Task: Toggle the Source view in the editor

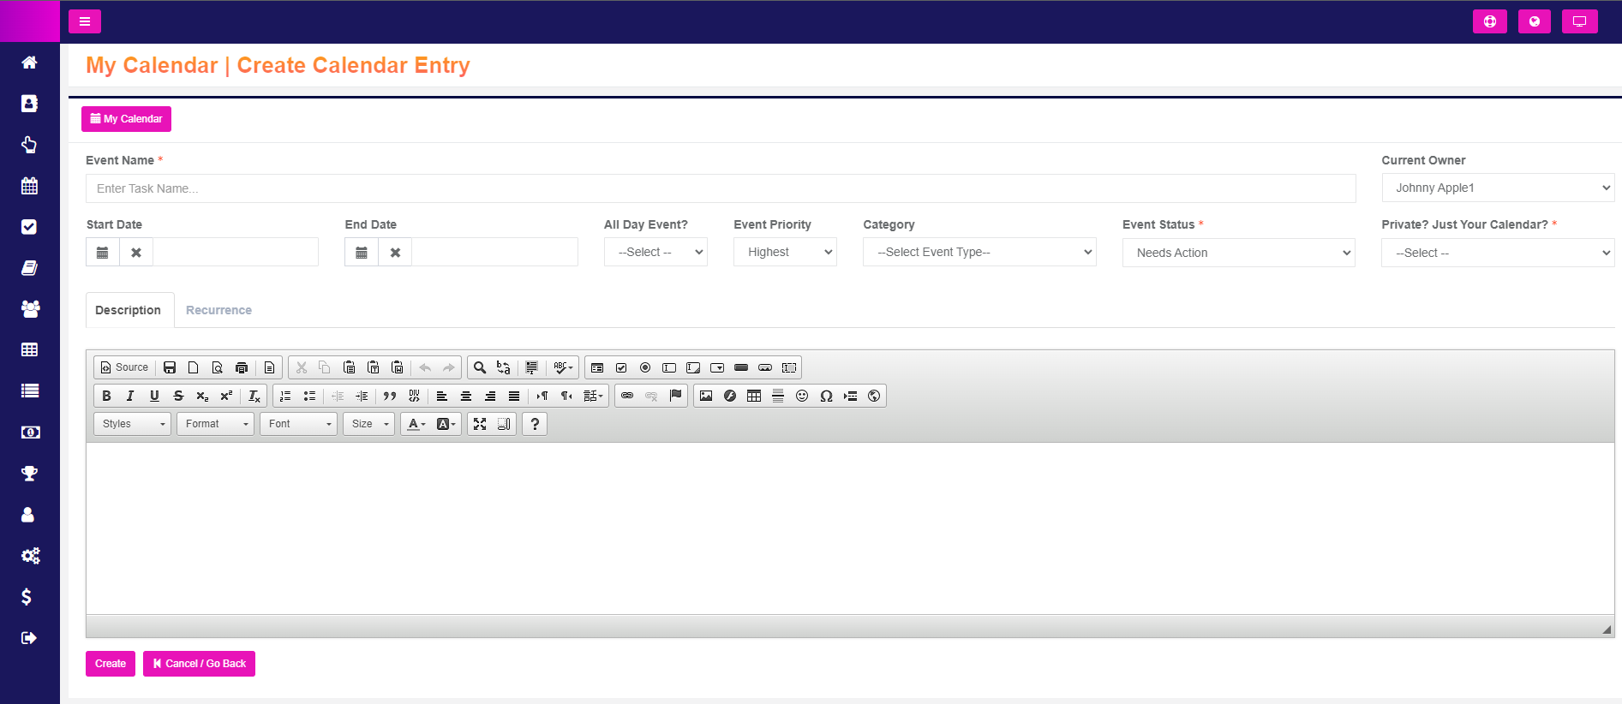Action: point(124,367)
